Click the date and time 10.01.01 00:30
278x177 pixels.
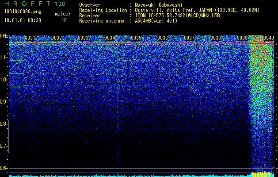[x=23, y=20]
